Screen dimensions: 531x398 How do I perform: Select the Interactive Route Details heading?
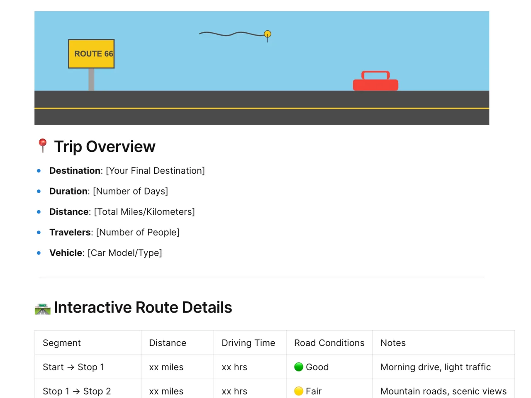pyautogui.click(x=143, y=308)
